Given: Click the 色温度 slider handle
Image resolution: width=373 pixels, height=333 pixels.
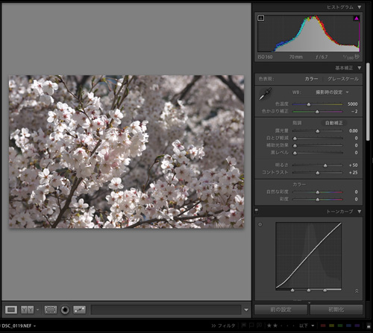Looking at the screenshot, I should 309,104.
